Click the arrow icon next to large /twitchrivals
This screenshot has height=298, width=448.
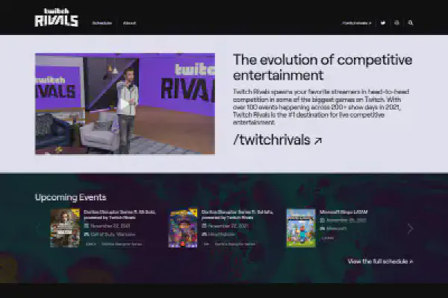coord(318,141)
